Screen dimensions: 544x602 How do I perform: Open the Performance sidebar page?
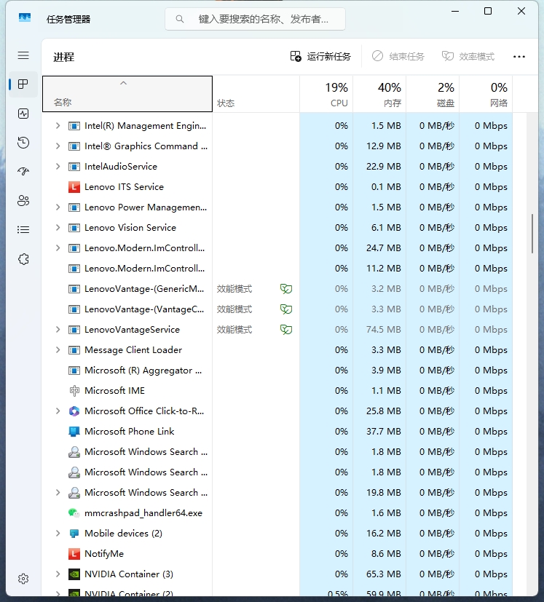tap(23, 114)
